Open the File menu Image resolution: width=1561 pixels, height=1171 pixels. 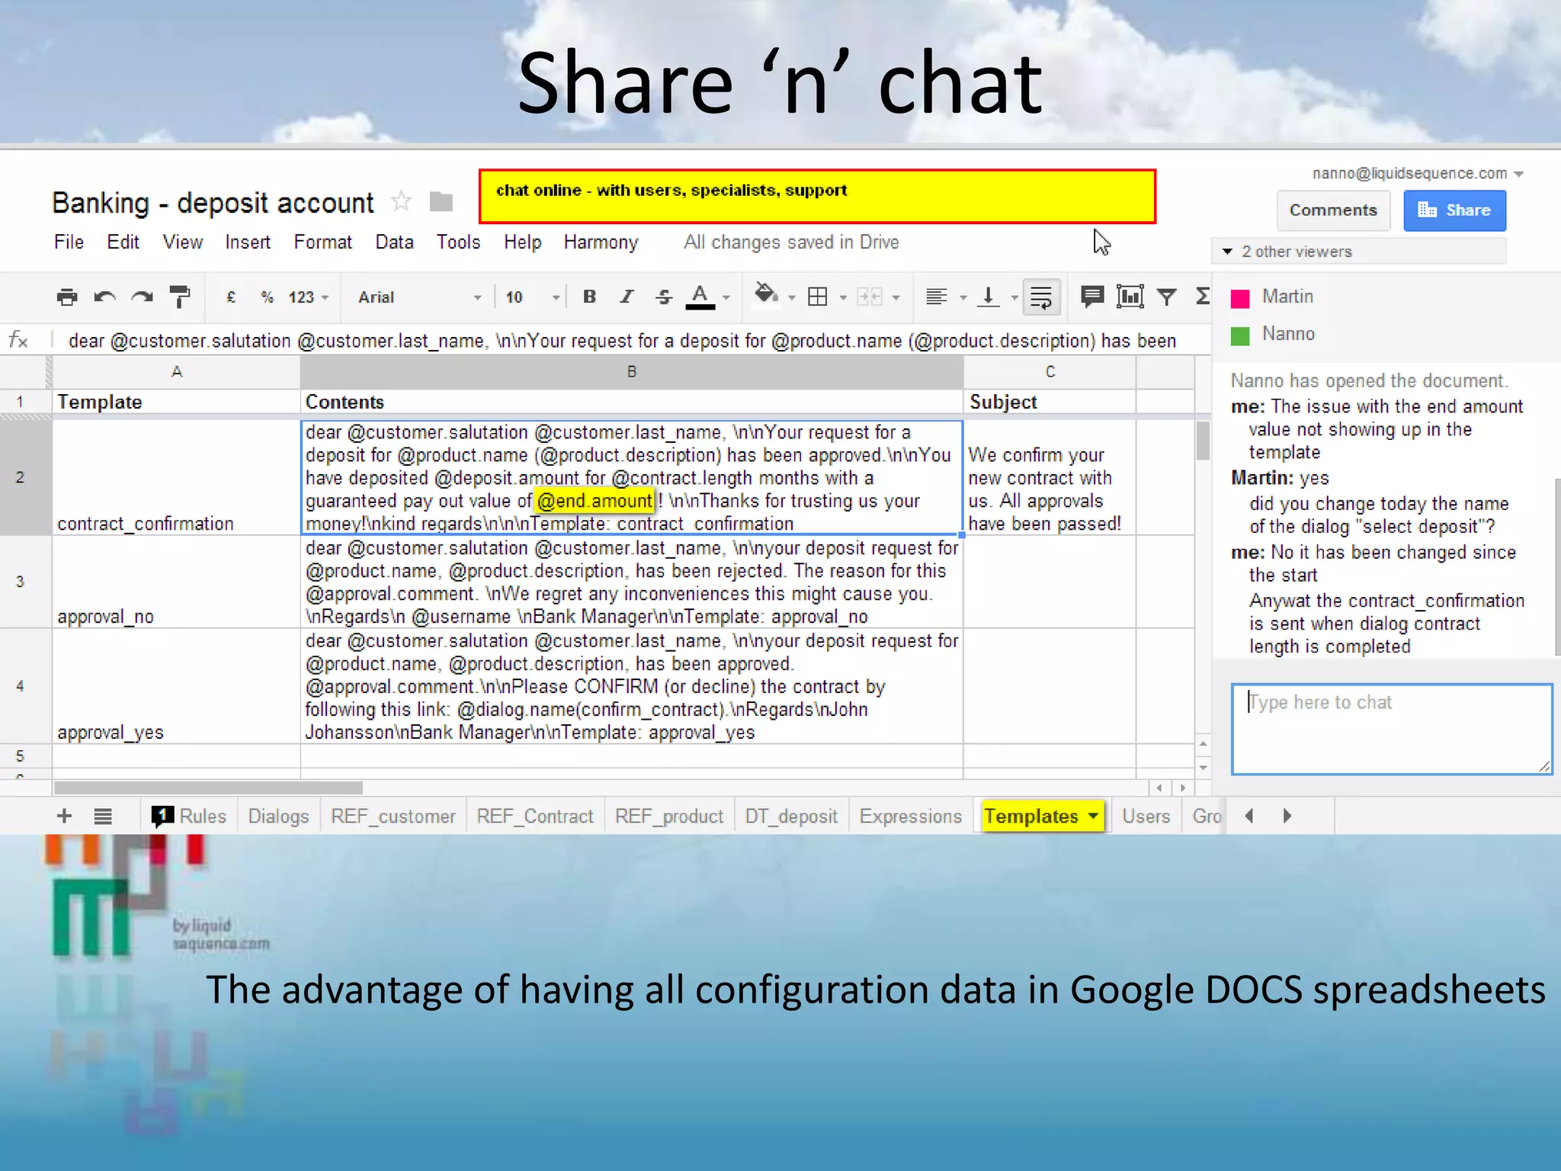tap(69, 242)
